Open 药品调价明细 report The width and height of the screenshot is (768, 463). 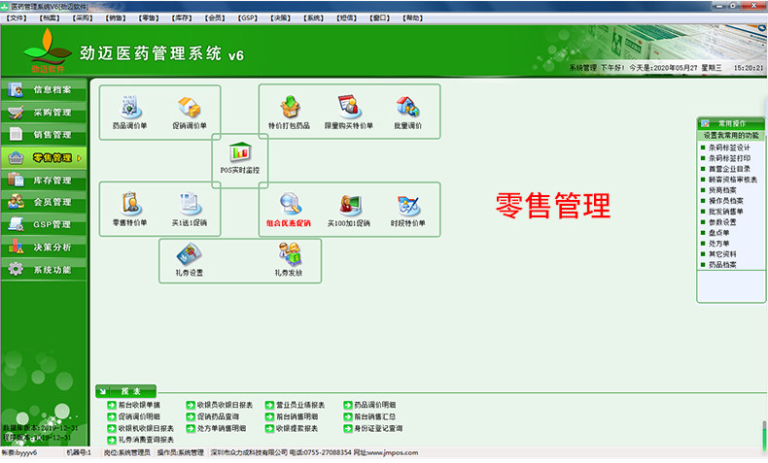point(374,405)
